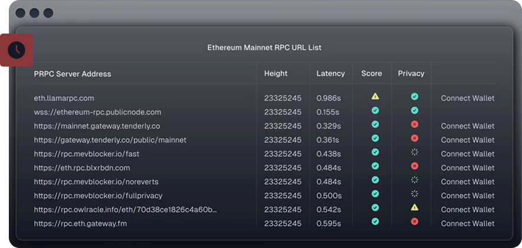Click privacy spinner for rpc.mevblocker.io/fullprivacy
Image resolution: width=522 pixels, height=248 pixels.
415,193
